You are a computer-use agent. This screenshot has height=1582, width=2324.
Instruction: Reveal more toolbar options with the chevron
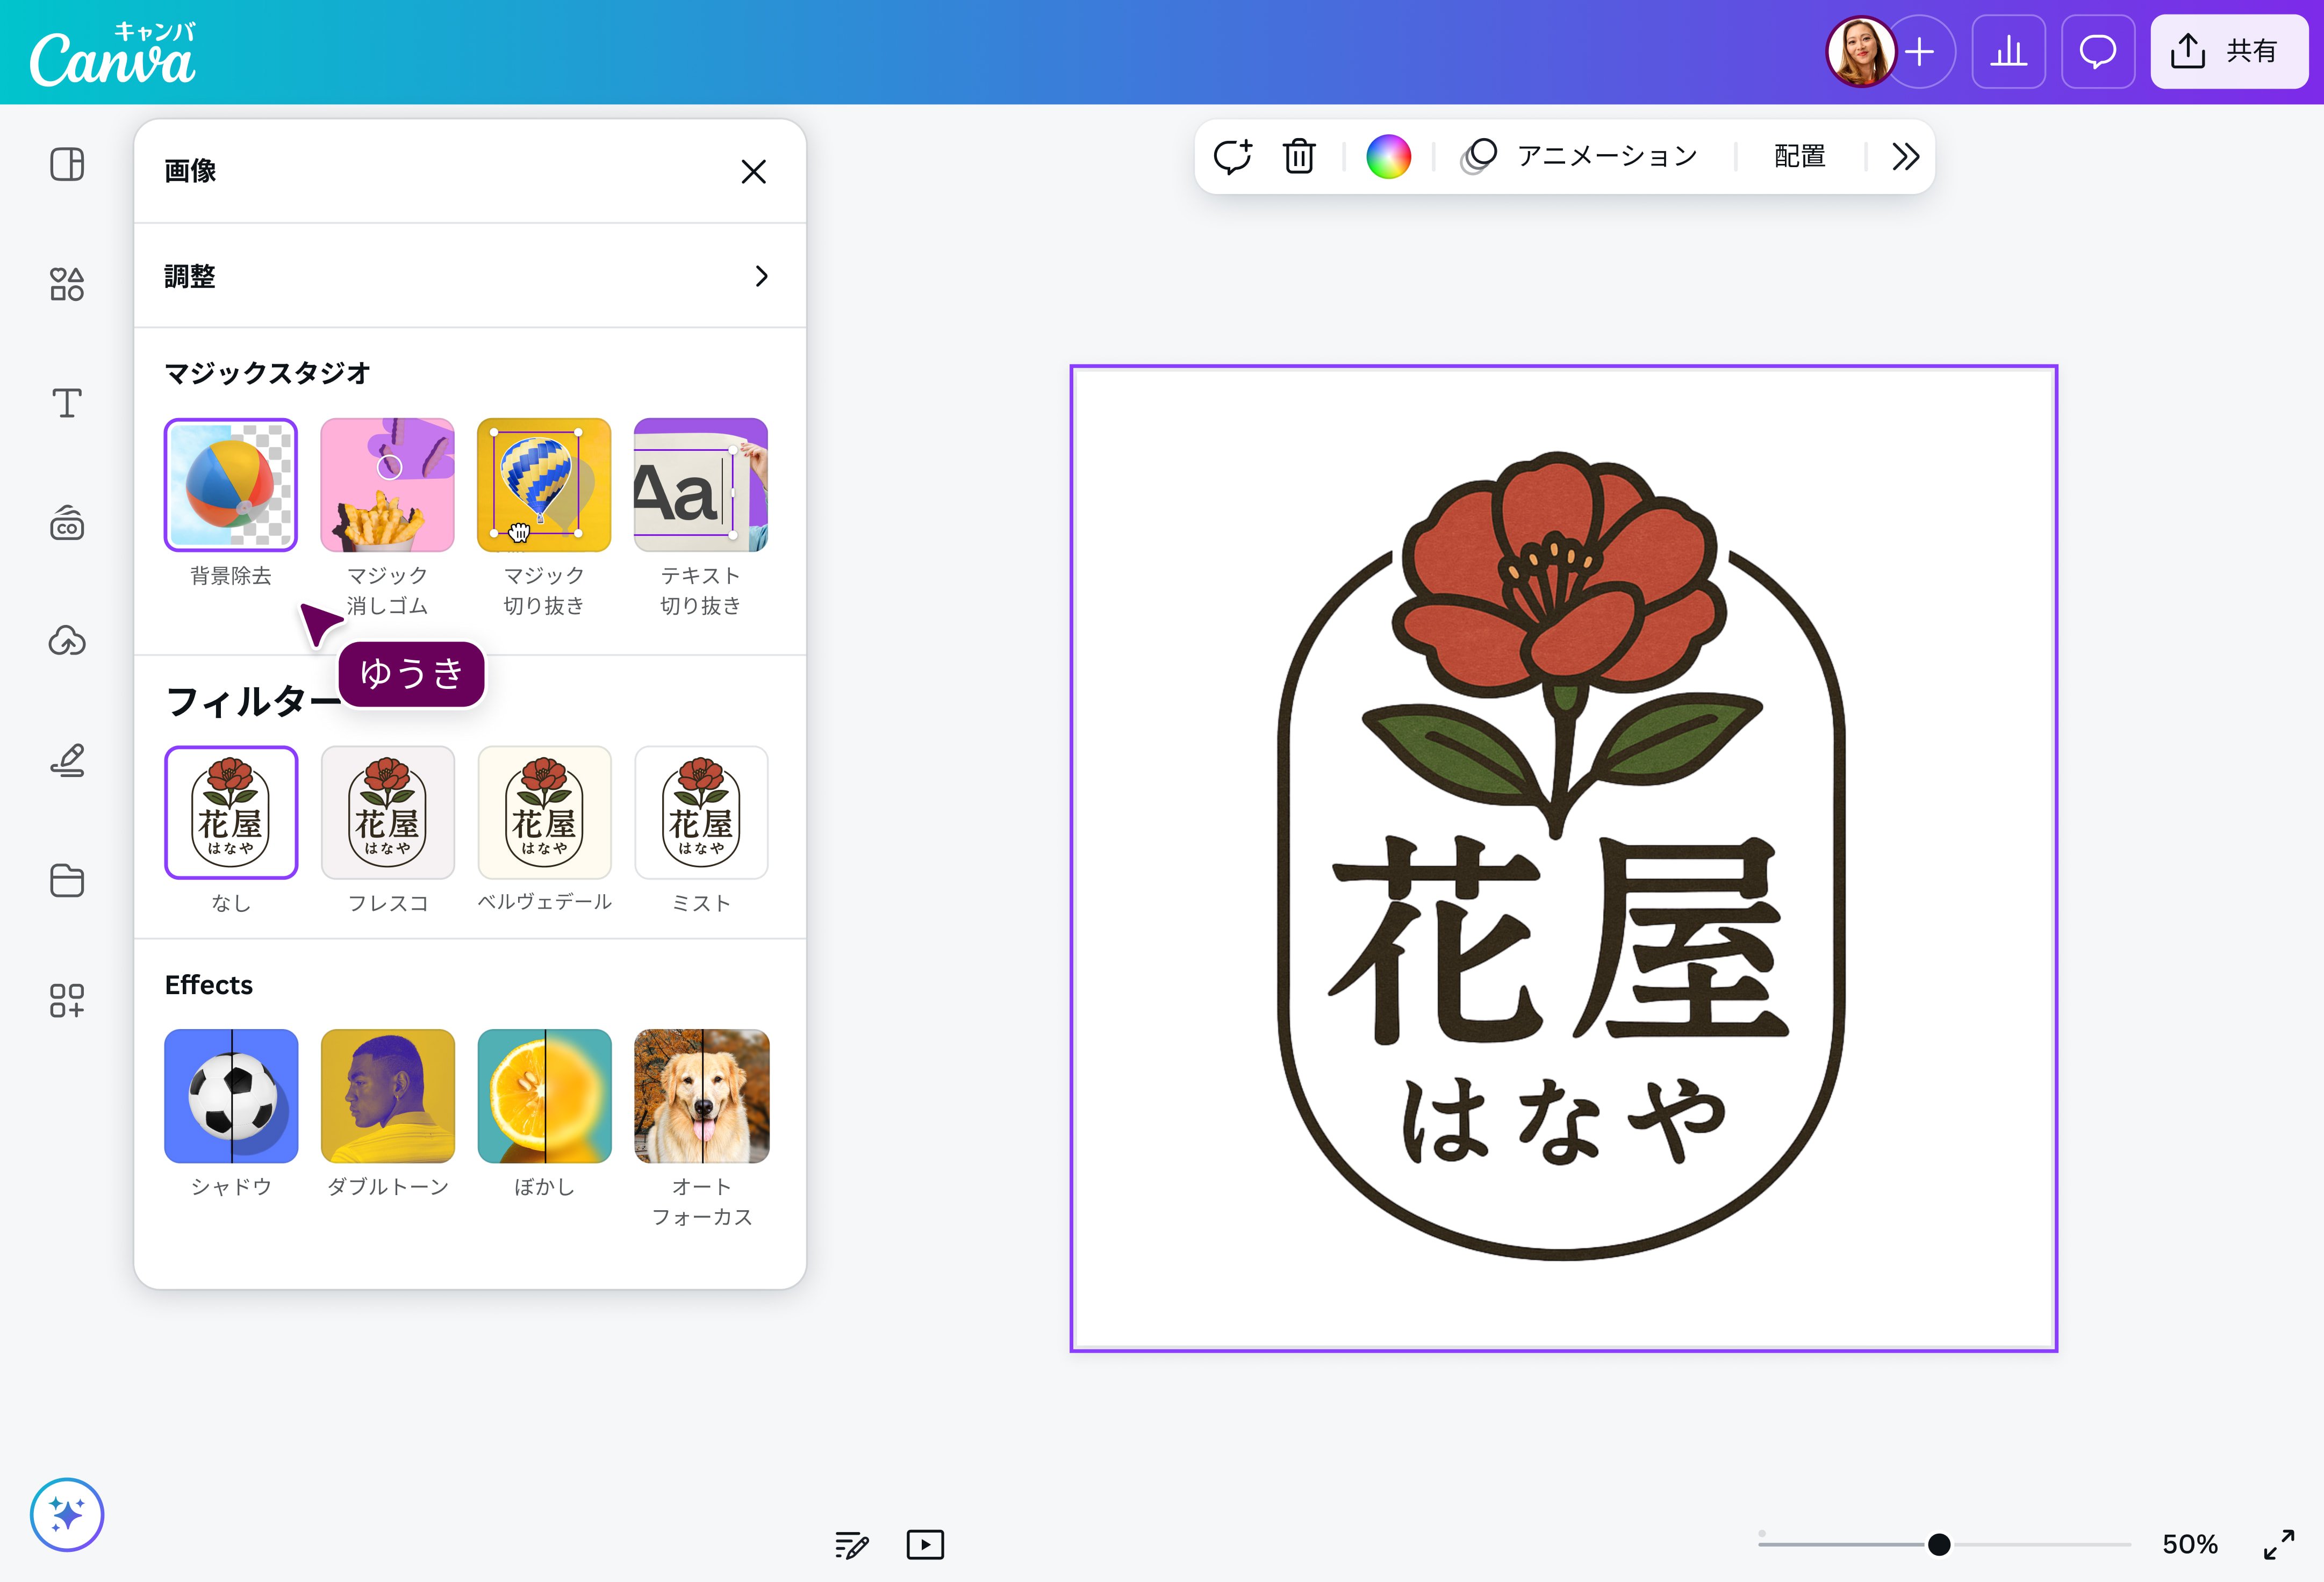point(1905,156)
